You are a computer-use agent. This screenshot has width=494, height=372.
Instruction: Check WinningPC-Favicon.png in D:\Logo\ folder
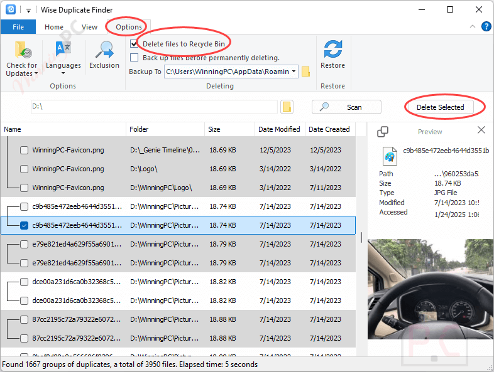(x=25, y=169)
